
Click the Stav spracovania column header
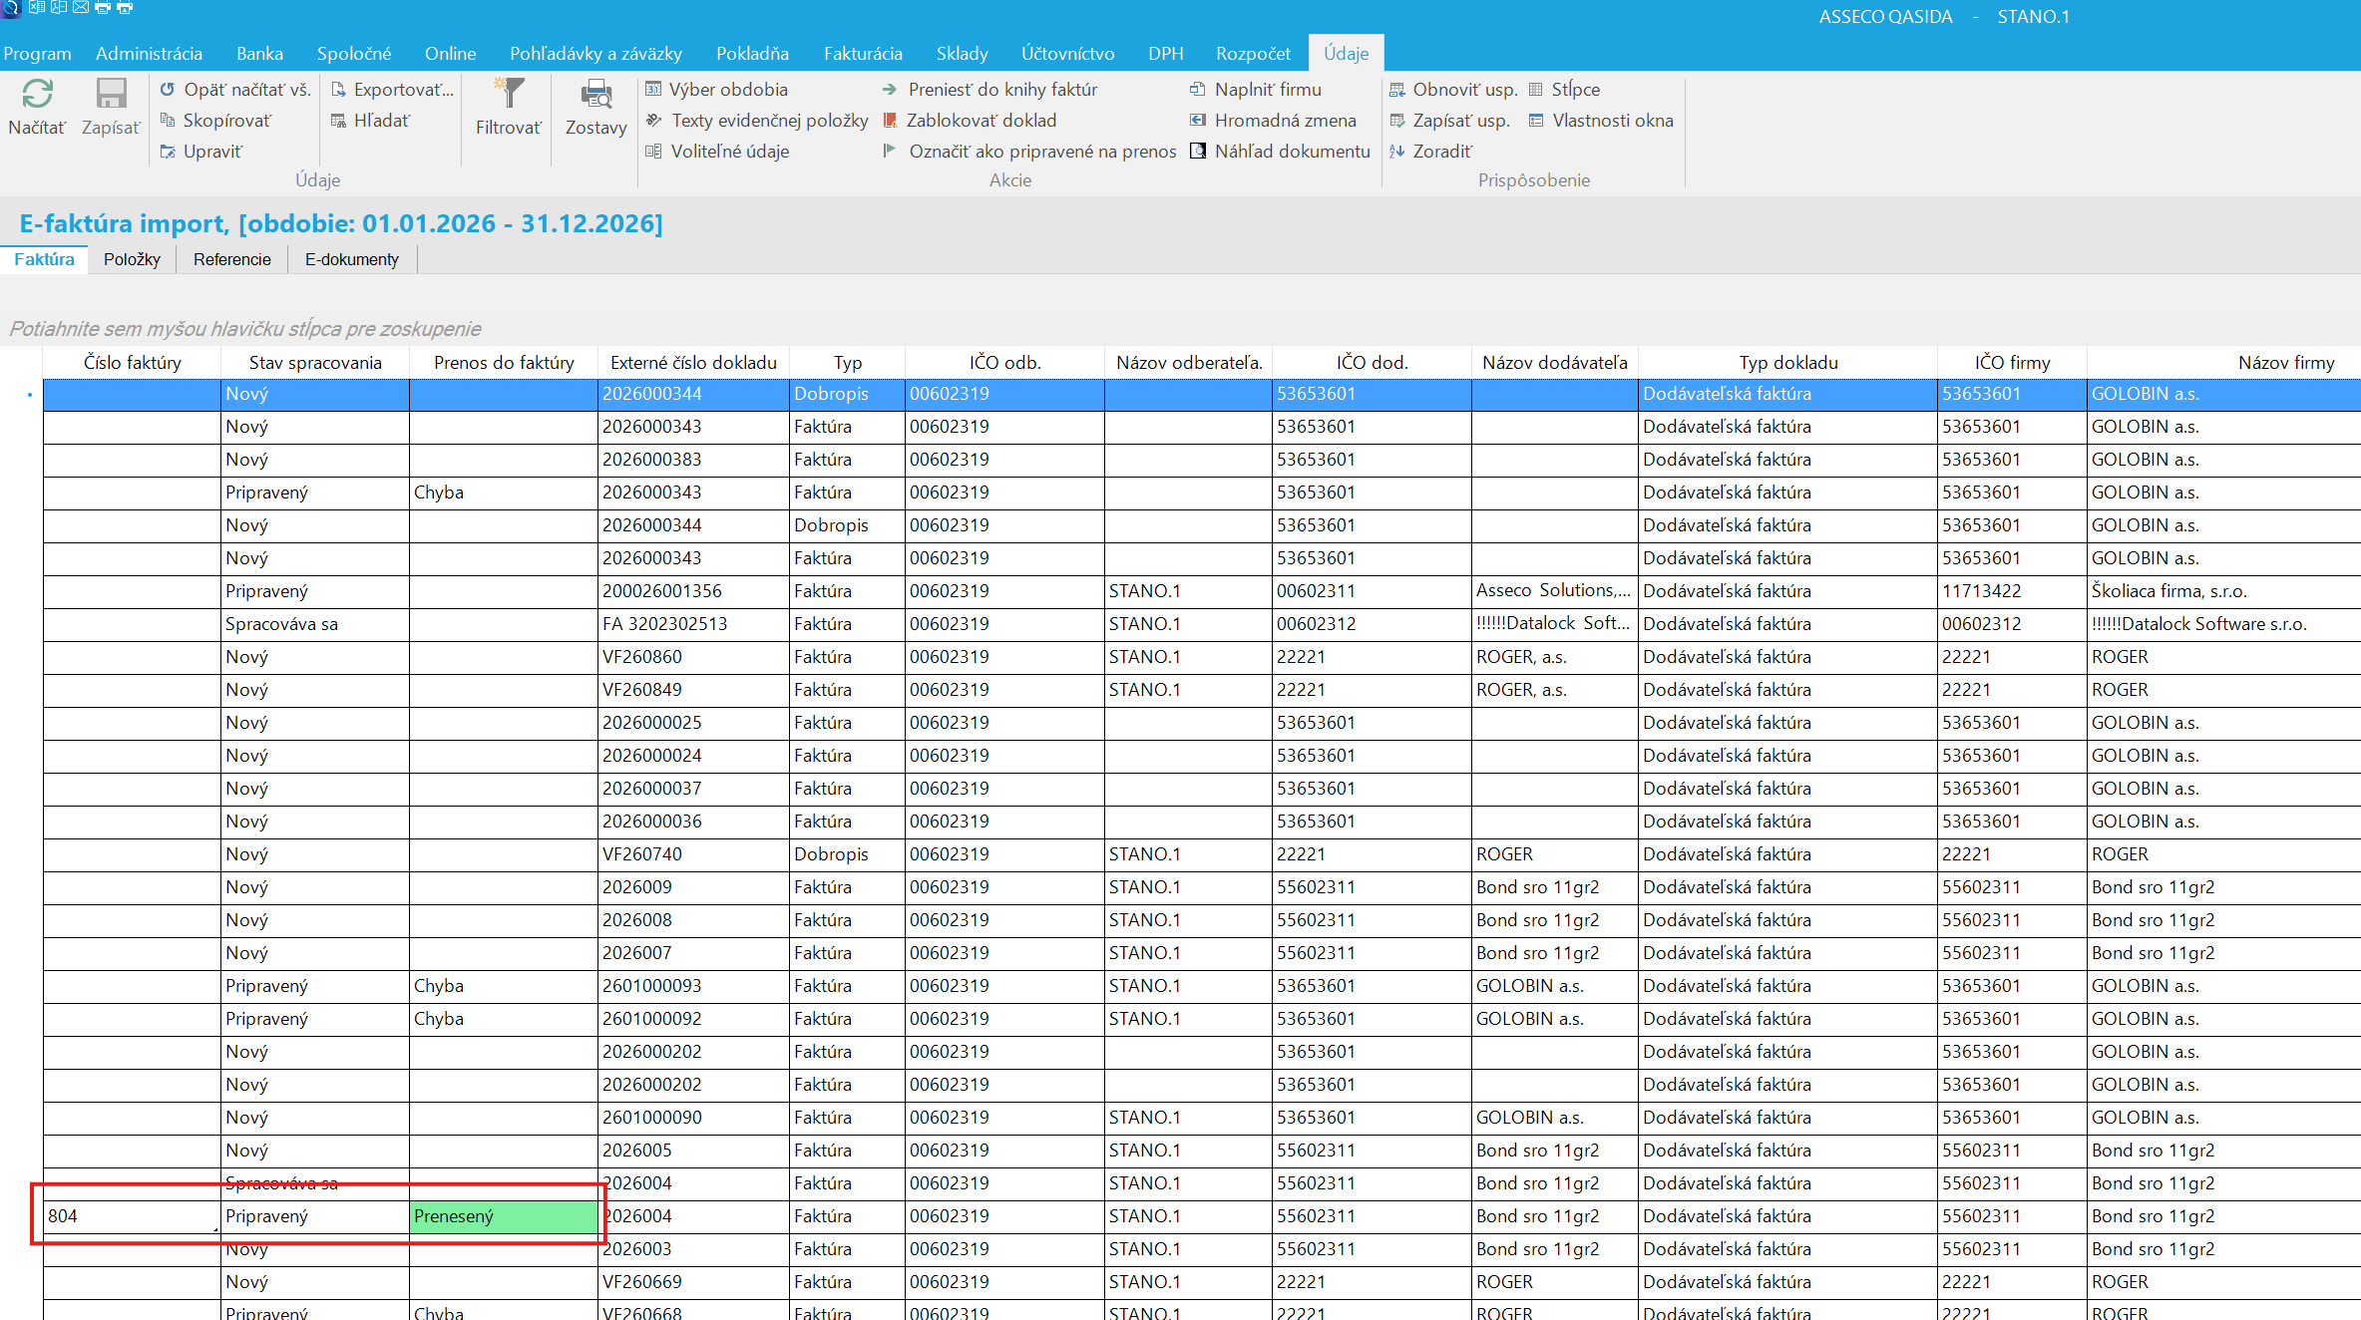(x=315, y=363)
